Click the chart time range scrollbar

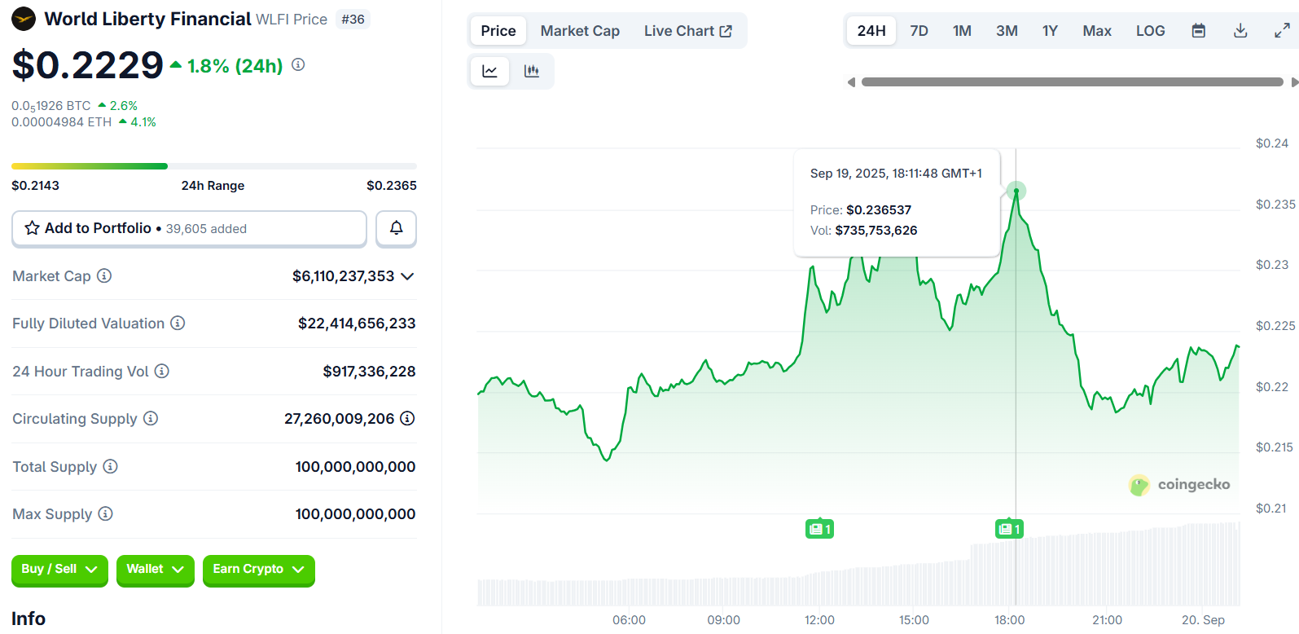click(1073, 82)
